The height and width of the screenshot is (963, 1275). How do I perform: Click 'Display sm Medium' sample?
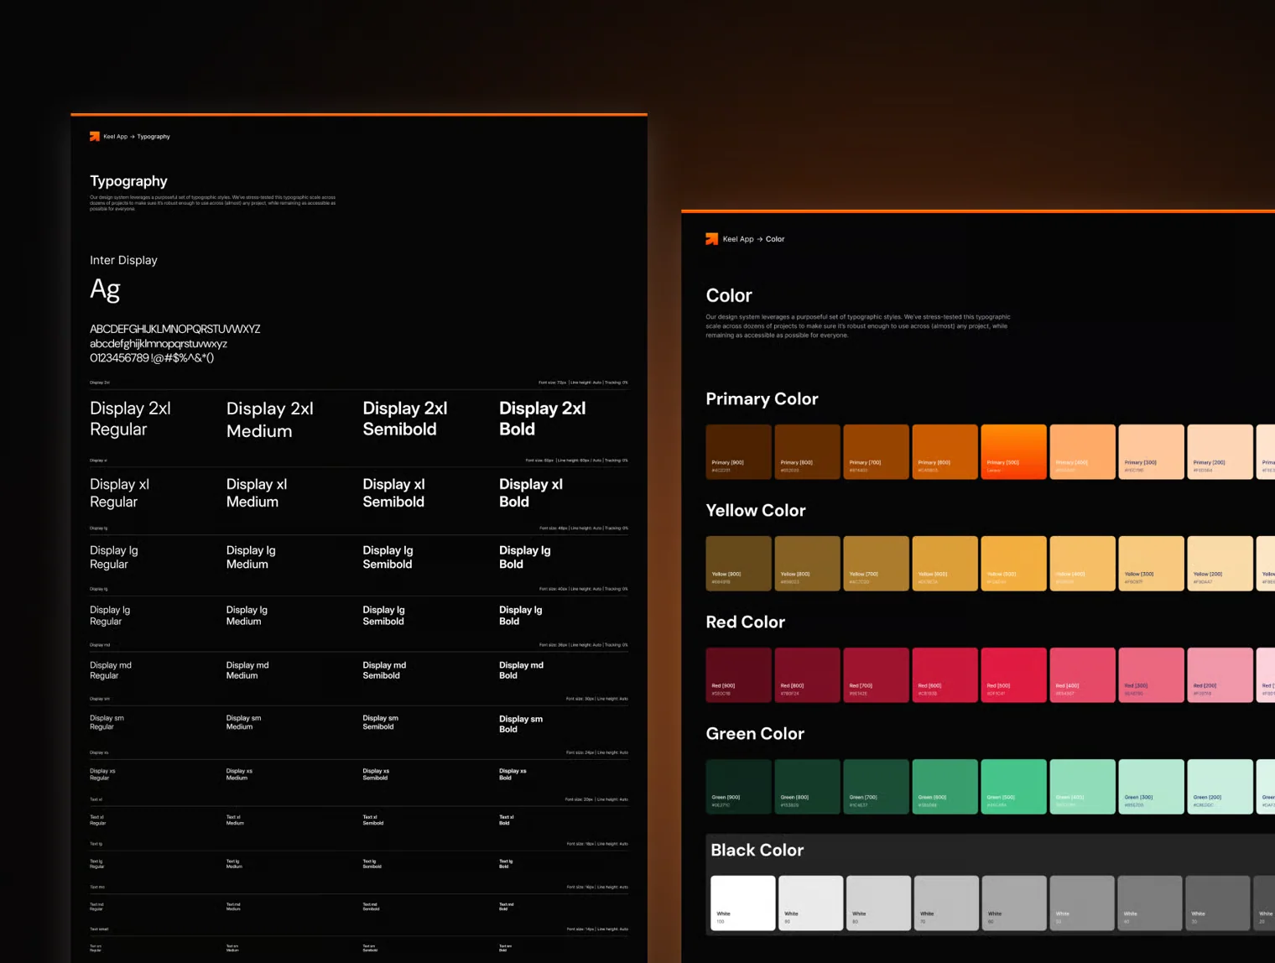tap(243, 722)
